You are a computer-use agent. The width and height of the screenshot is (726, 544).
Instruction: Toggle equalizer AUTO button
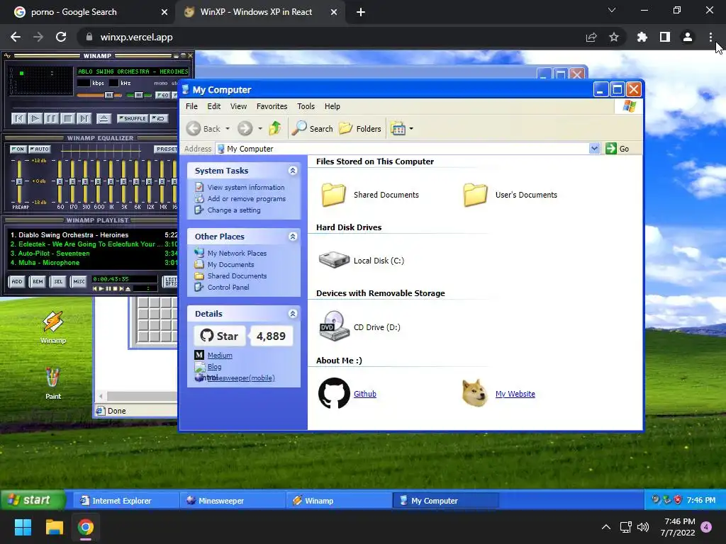point(40,149)
